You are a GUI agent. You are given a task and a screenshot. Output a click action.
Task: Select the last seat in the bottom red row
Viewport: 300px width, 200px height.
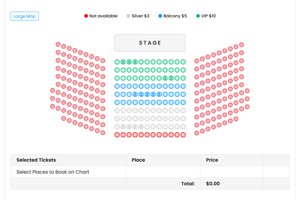[183, 135]
